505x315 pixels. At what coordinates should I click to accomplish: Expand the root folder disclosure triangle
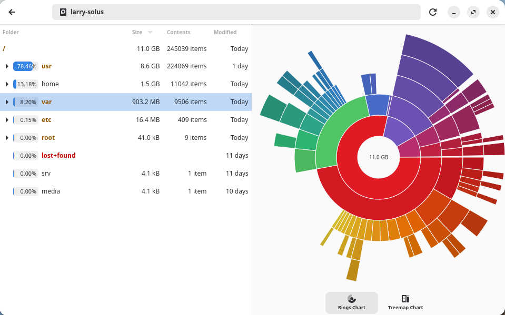coord(7,138)
